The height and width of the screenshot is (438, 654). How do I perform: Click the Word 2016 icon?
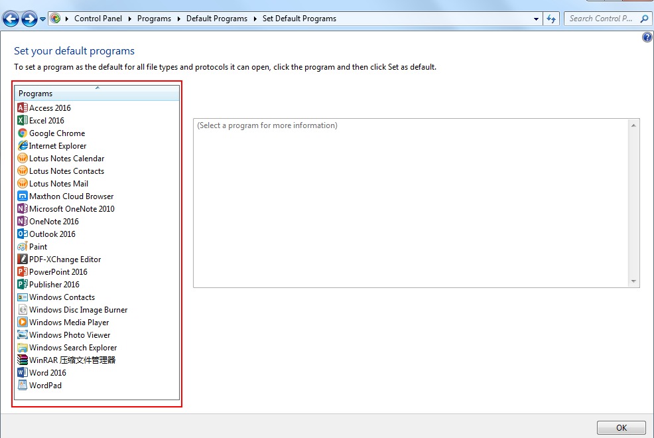coord(23,372)
